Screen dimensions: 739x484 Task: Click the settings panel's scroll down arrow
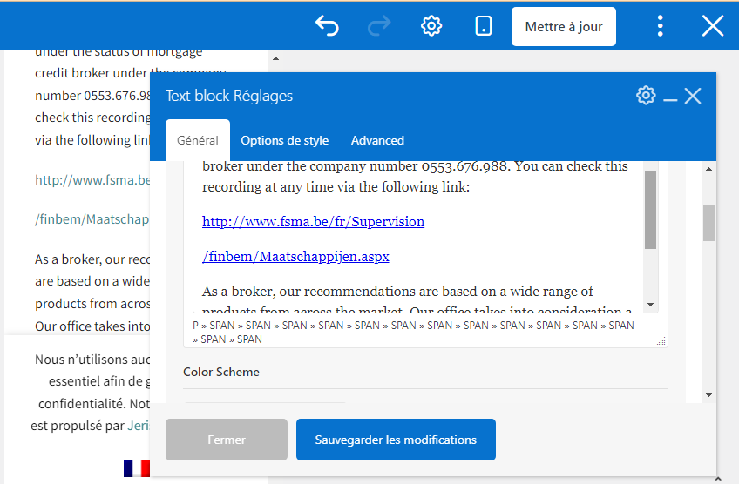pos(708,395)
